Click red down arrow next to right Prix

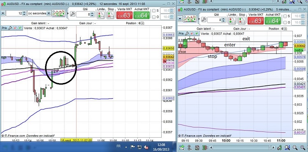pos(192,34)
